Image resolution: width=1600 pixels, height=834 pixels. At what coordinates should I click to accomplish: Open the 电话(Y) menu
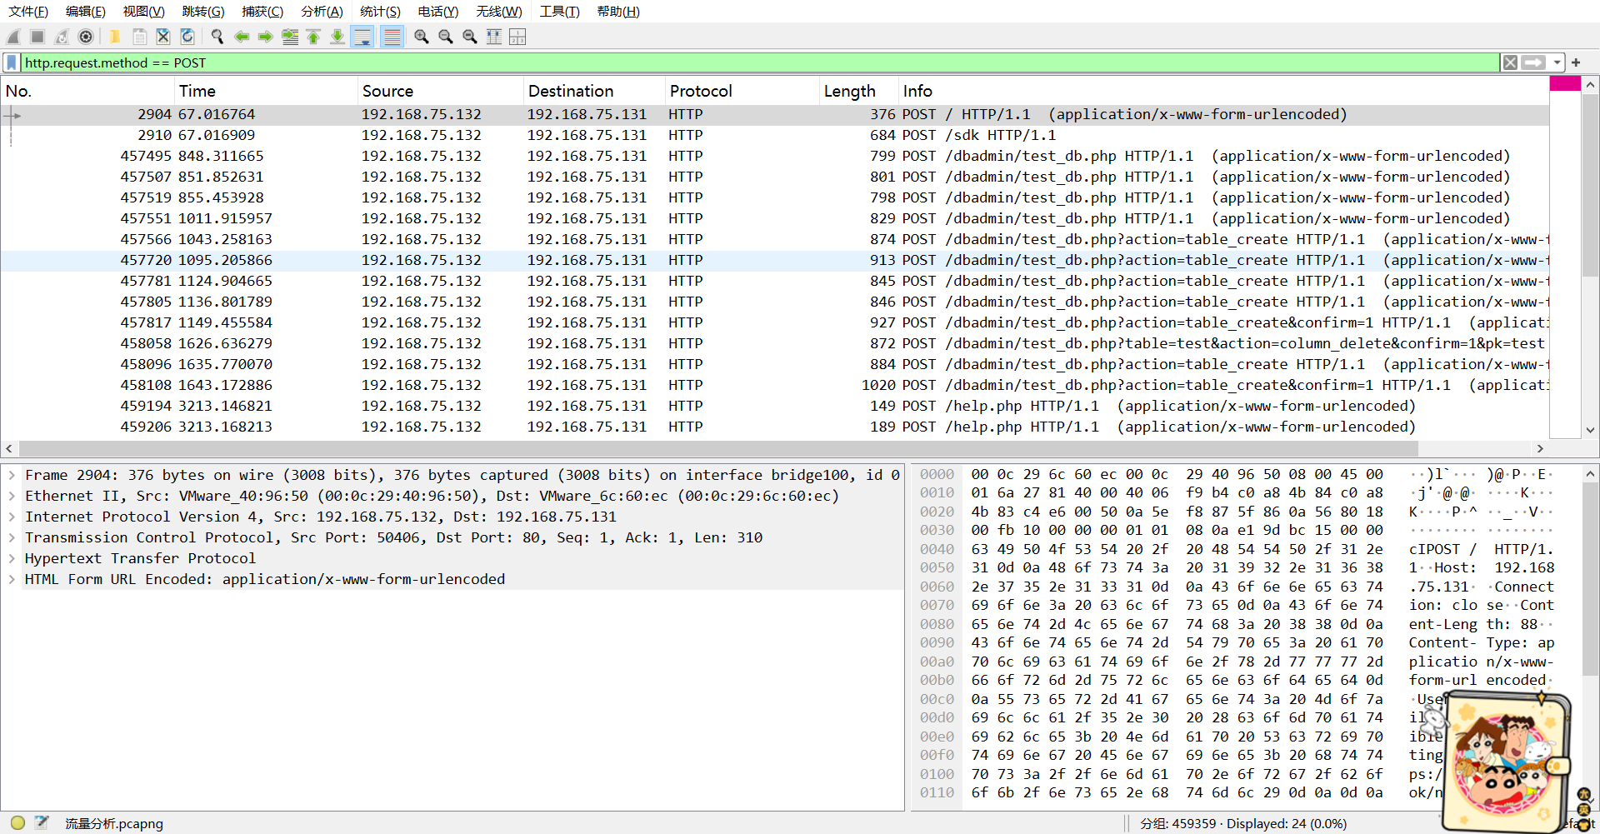[438, 12]
